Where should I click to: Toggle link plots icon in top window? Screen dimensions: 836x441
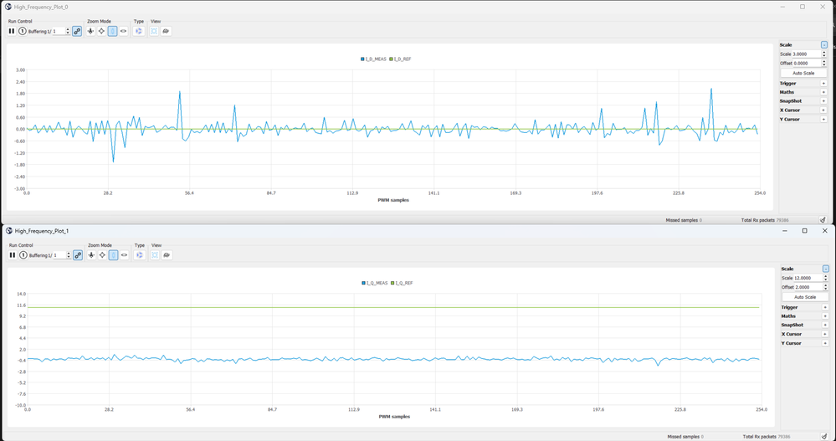coord(77,31)
